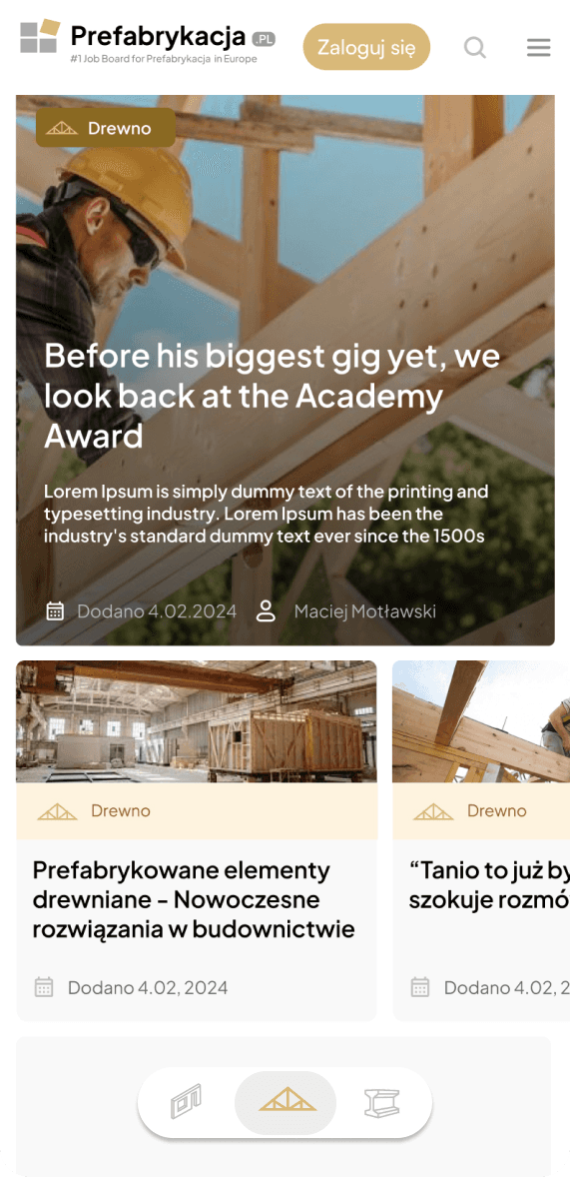
Task: Open article 'Prefabrykowane elementy drewniane'
Action: (x=194, y=900)
